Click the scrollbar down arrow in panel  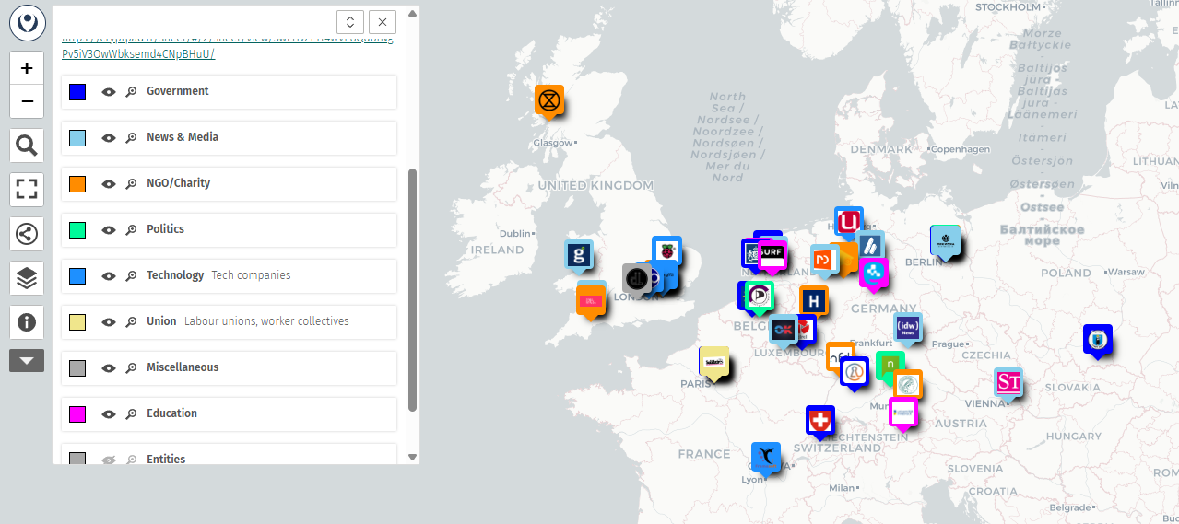412,457
